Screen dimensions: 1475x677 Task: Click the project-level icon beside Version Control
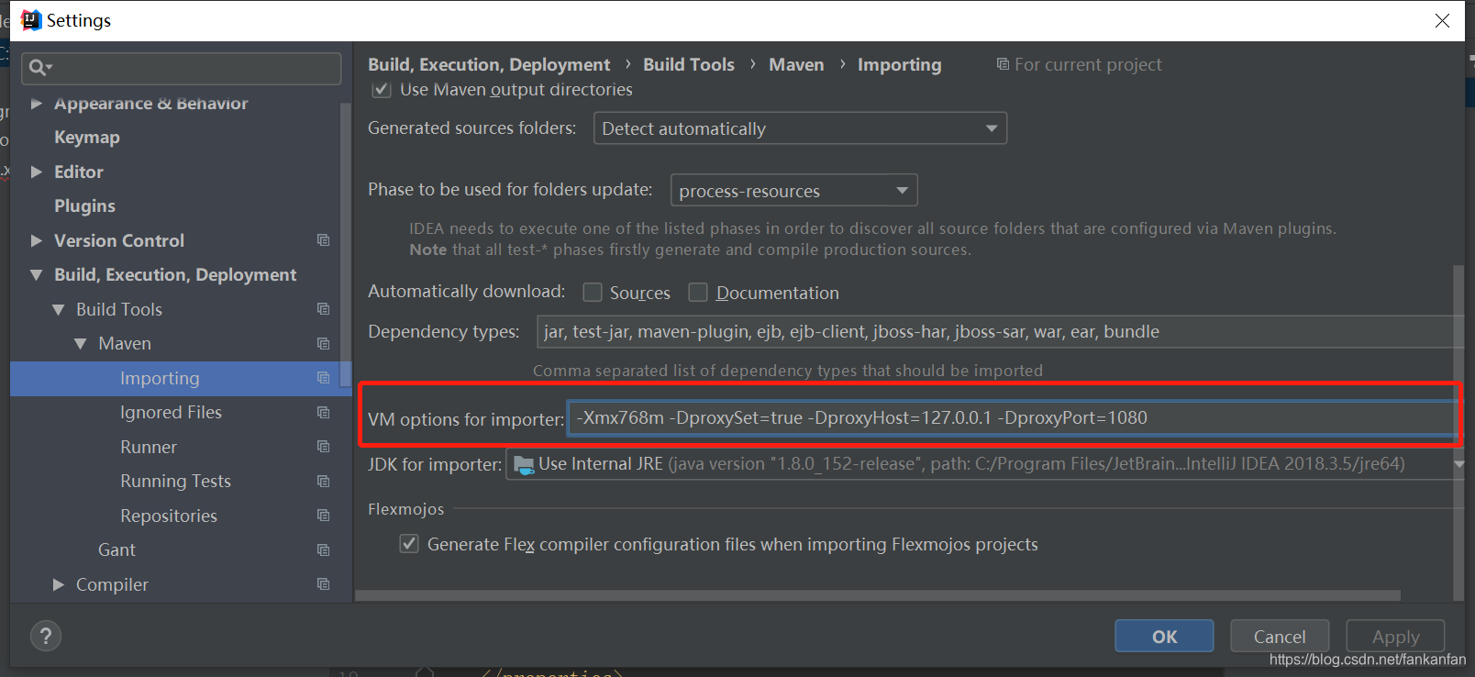[323, 239]
